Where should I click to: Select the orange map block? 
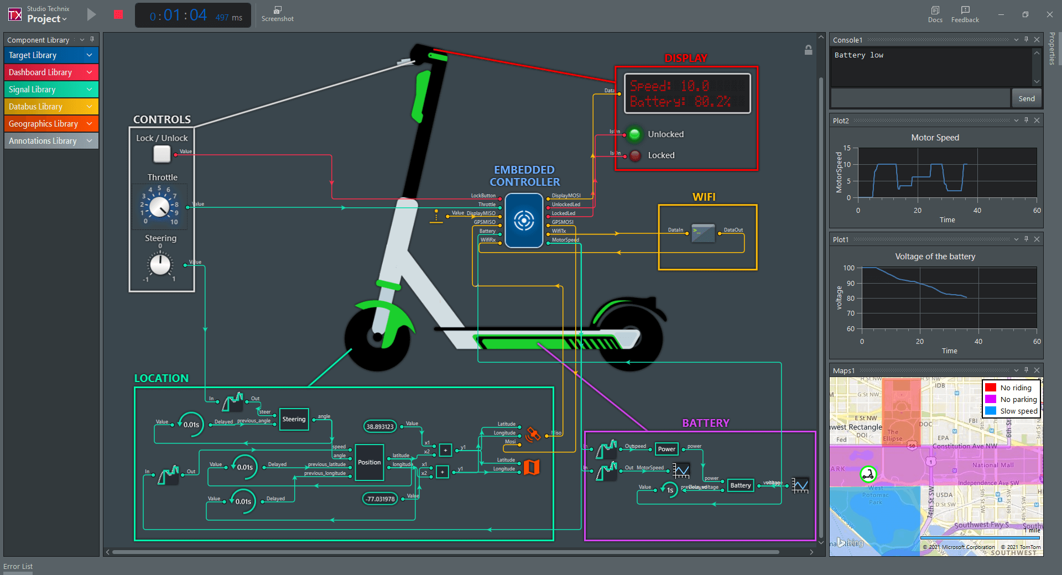(532, 467)
